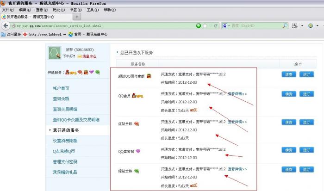Viewport: 324px width, 191px height.
Task: Open the 文件 menu
Action: point(8,10)
